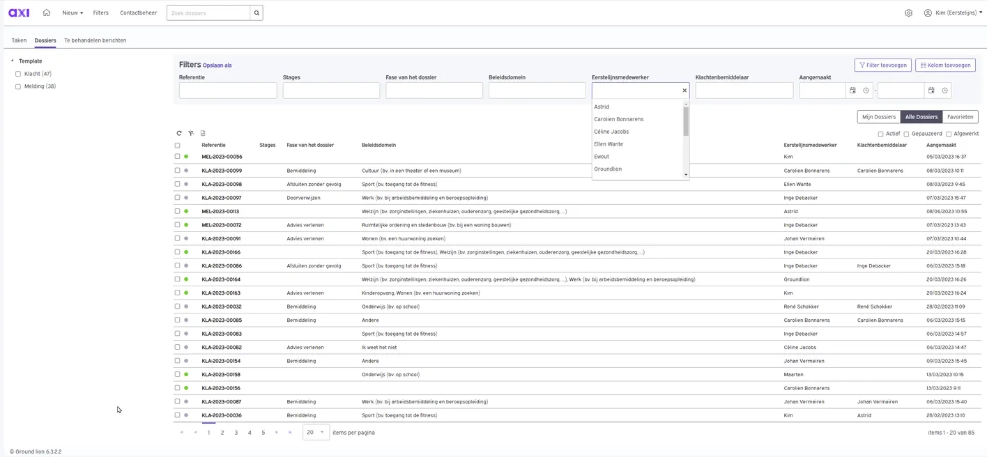Go to previous page arrow
987x457 pixels.
pyautogui.click(x=195, y=433)
